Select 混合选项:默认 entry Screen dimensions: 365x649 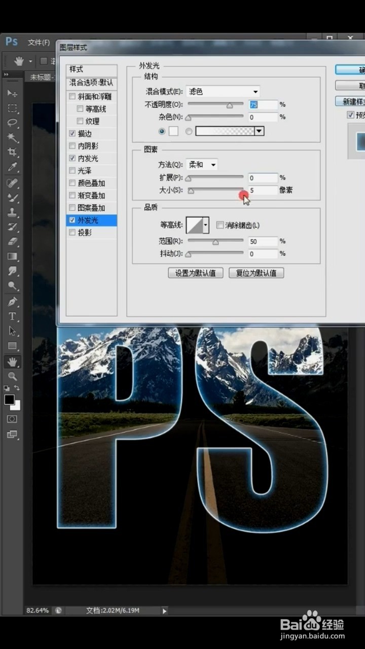tap(92, 82)
